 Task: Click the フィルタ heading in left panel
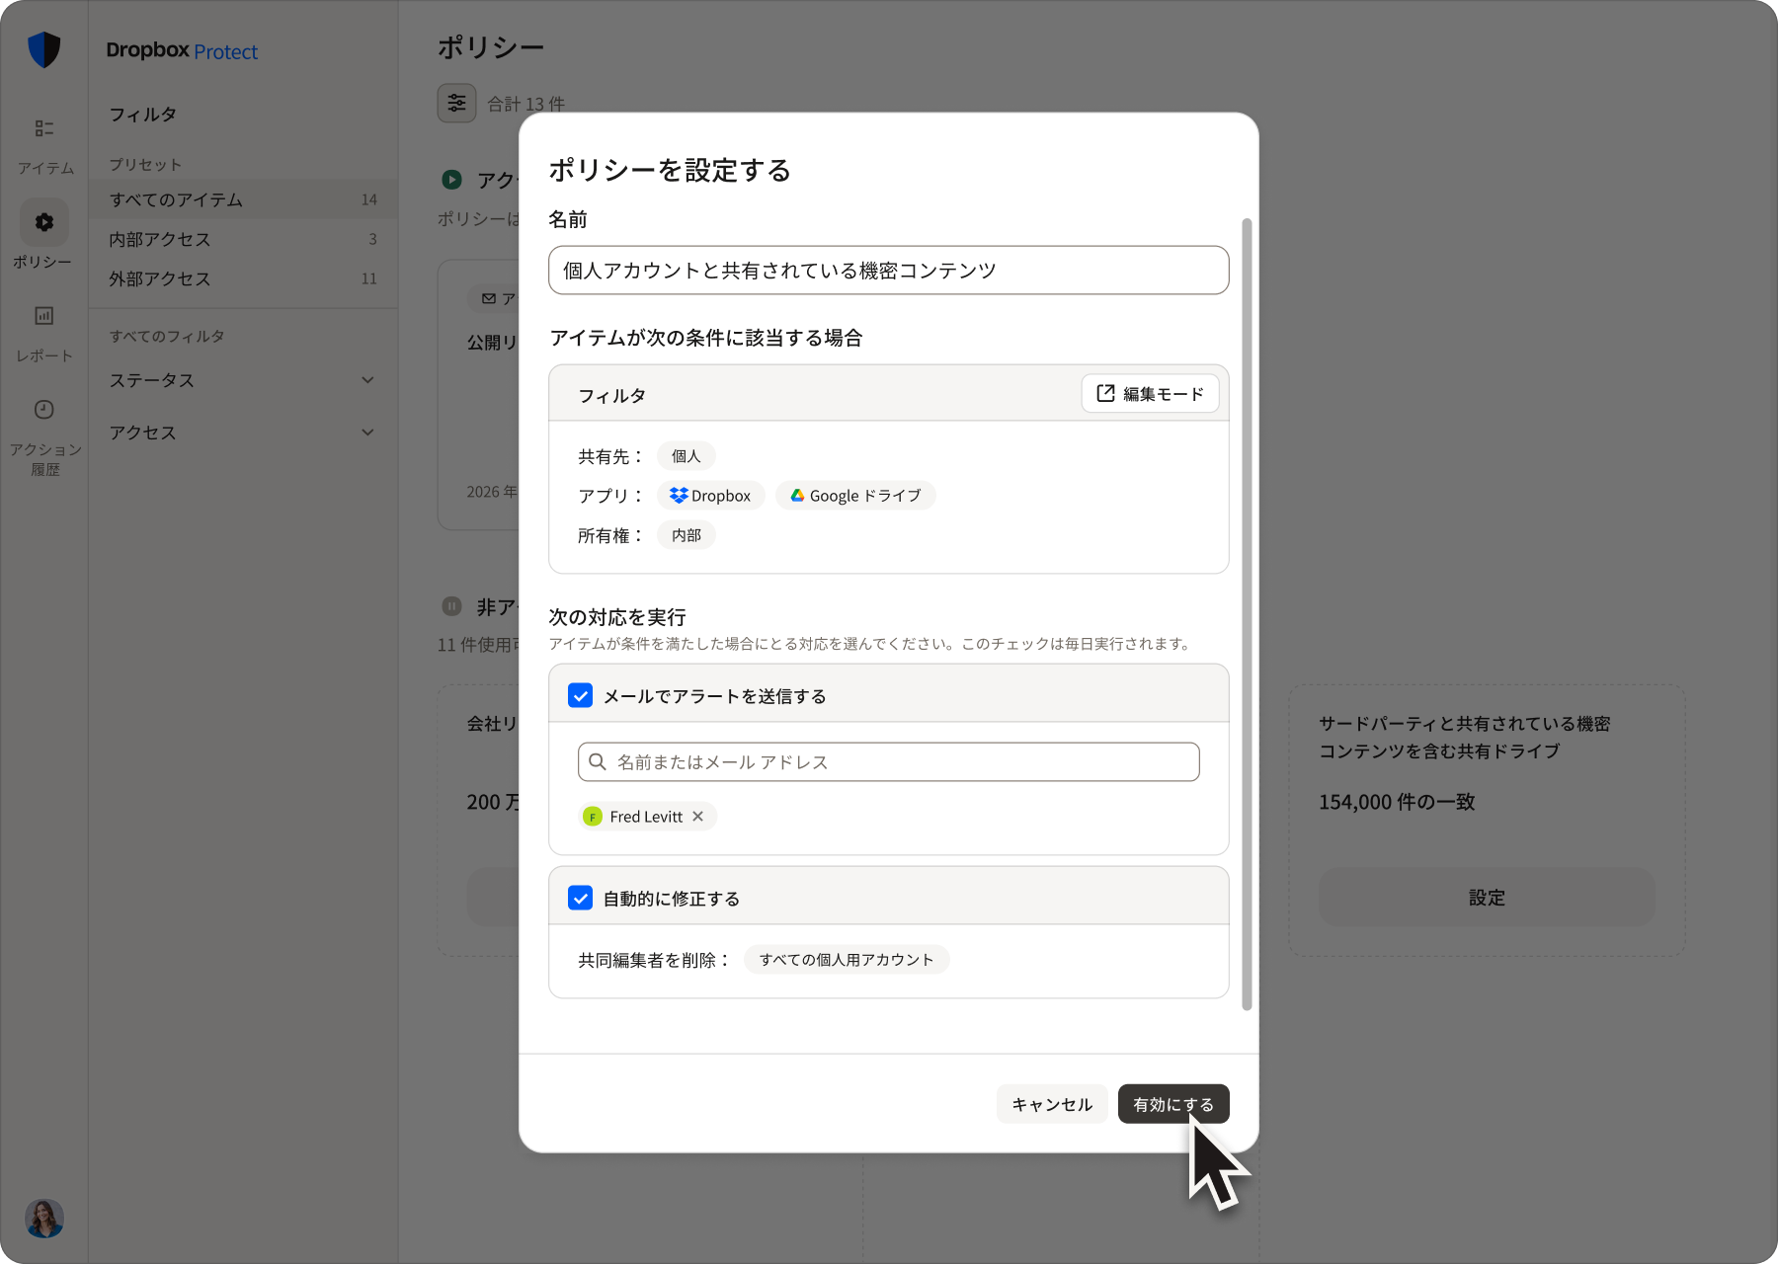point(143,115)
